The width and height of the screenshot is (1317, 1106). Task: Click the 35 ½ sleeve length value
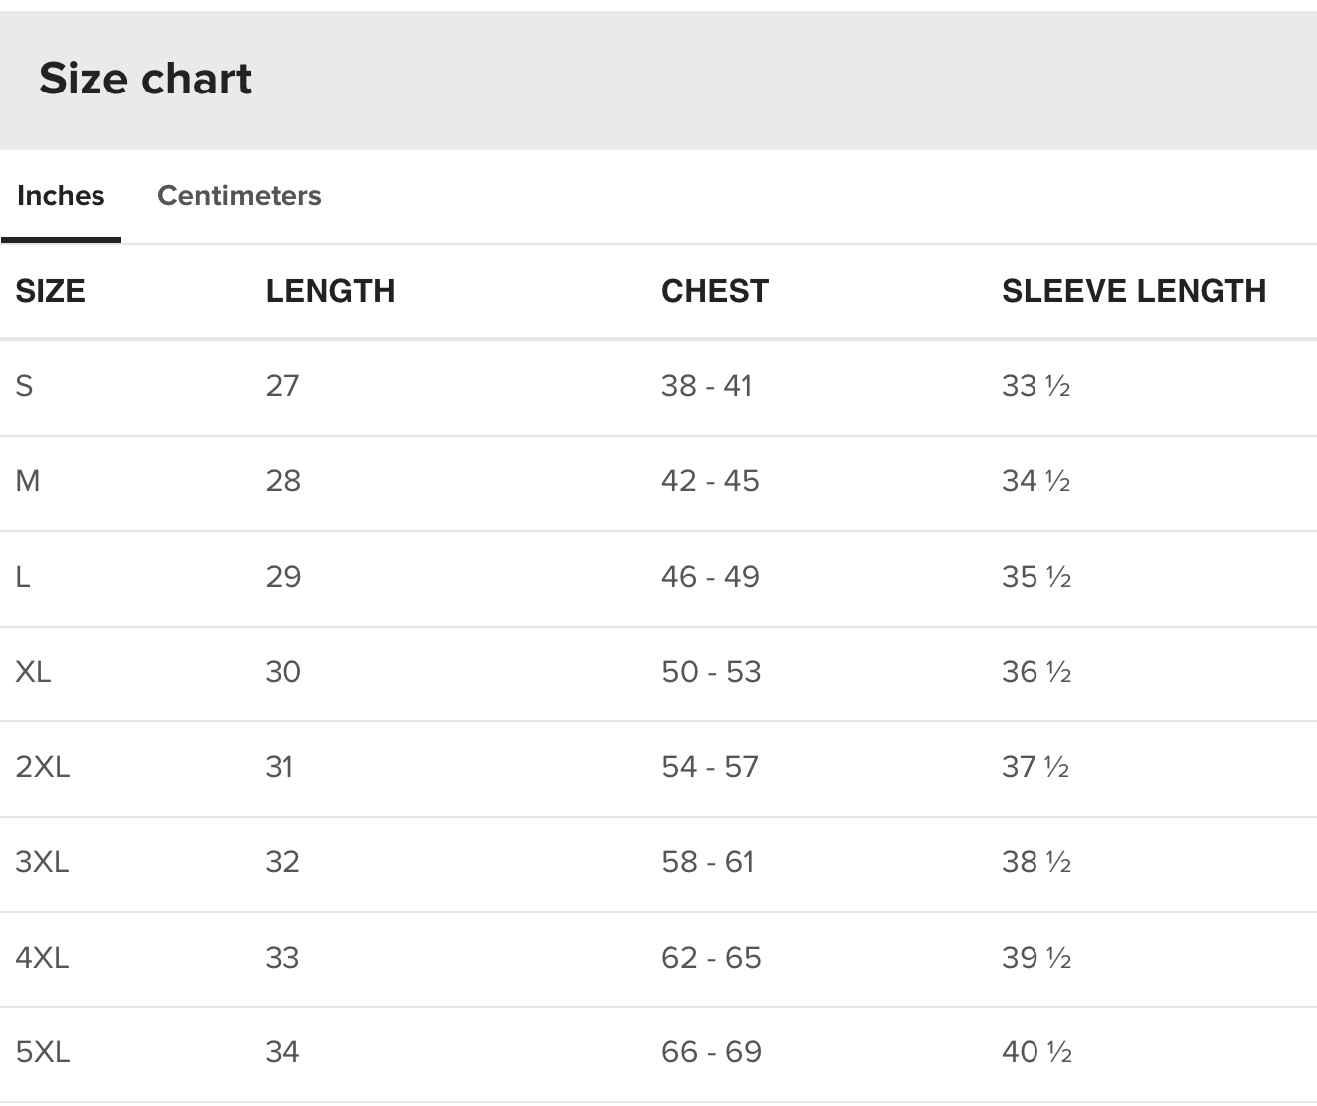(x=1036, y=577)
